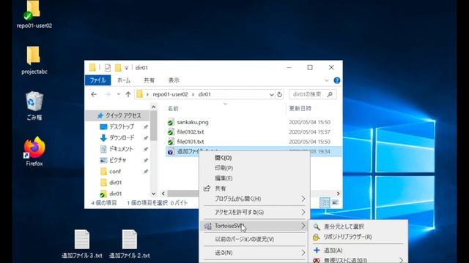
Task: Click the 名前 column header
Action: pos(173,109)
